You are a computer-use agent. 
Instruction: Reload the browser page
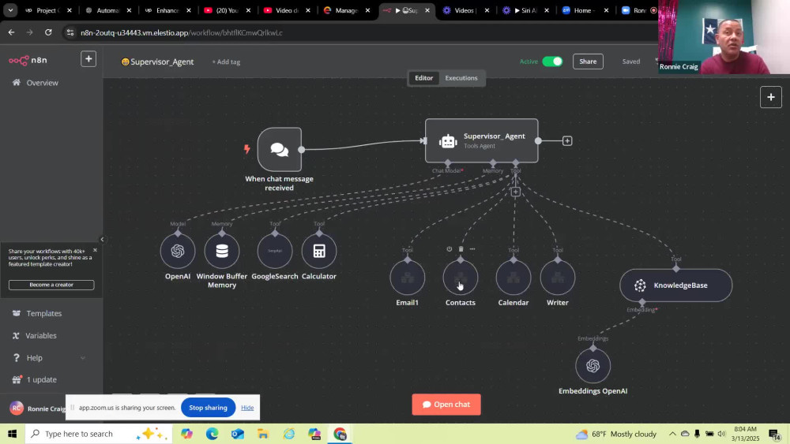pos(48,32)
